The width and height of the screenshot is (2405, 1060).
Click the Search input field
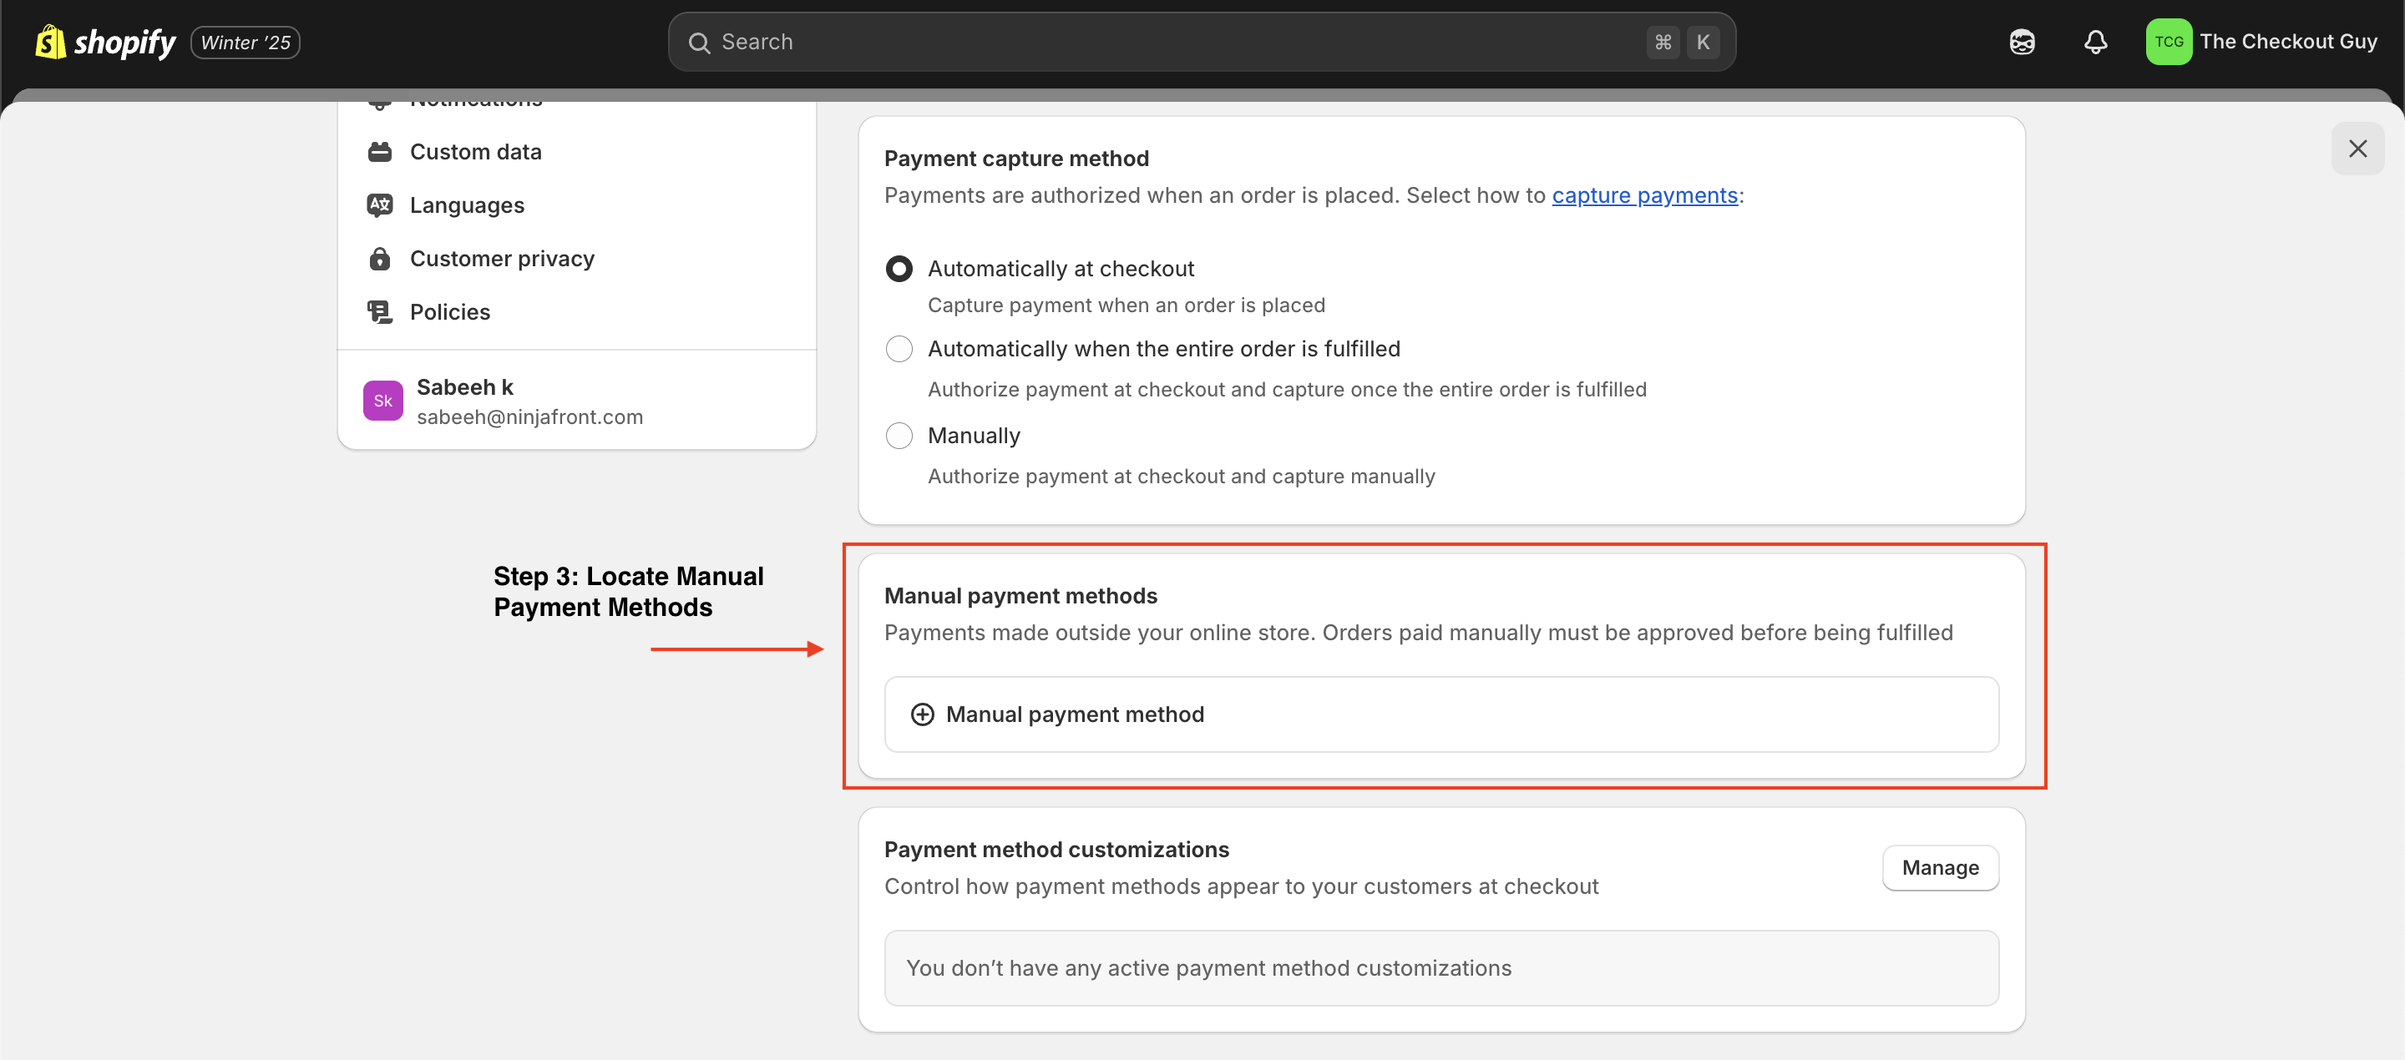tap(1177, 42)
